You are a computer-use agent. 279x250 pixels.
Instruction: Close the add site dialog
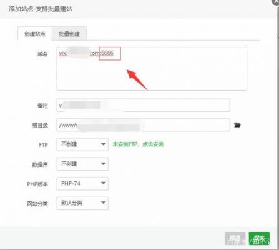point(276,2)
